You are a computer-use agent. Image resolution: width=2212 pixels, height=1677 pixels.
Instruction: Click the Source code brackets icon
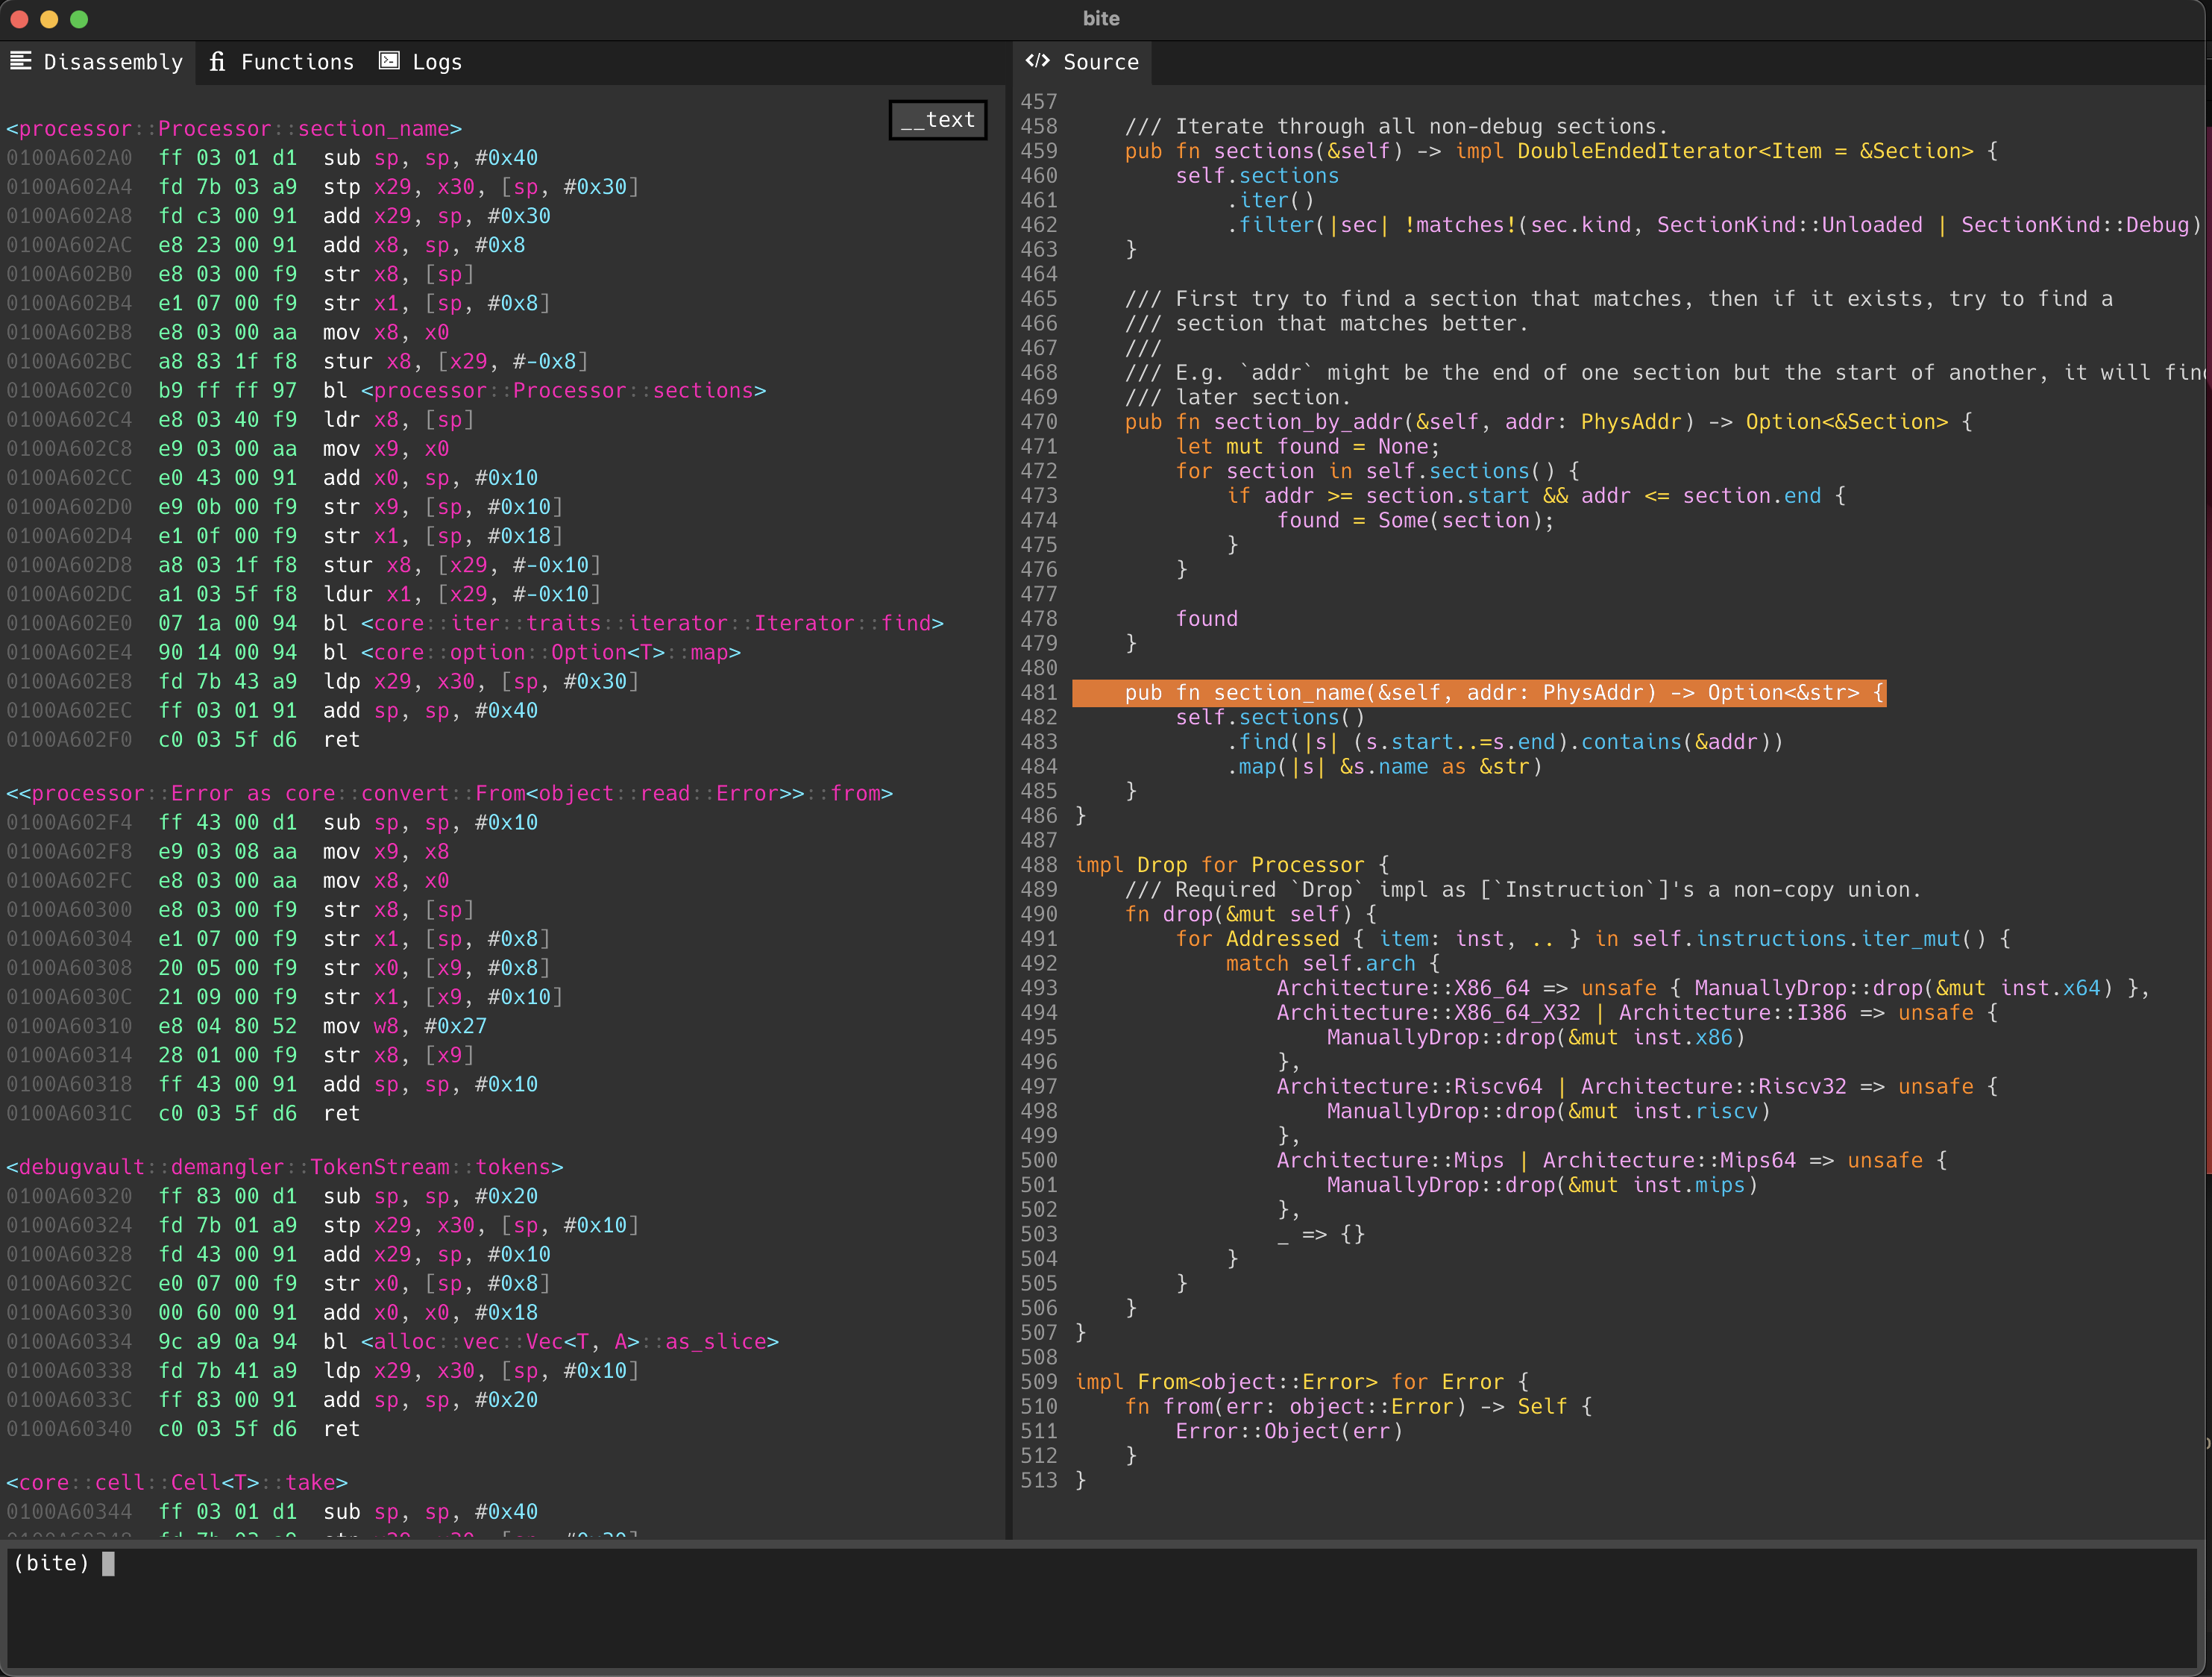click(1037, 61)
